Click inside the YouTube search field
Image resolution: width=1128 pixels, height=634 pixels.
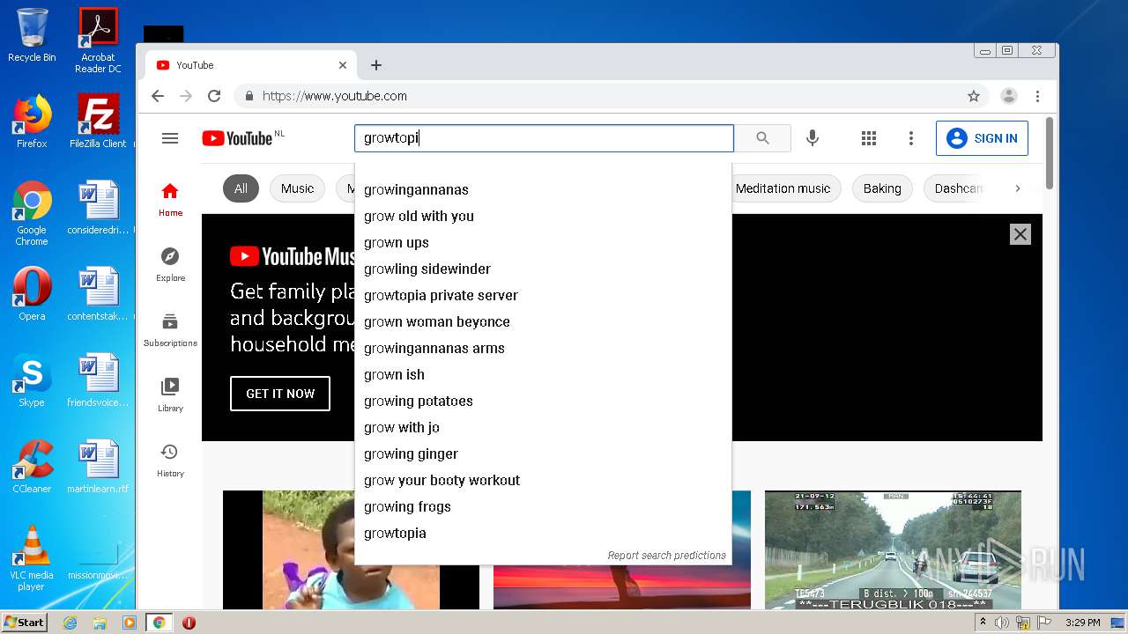[x=544, y=138]
